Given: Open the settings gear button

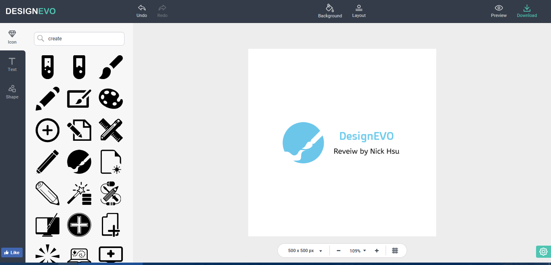Looking at the screenshot, I should (x=543, y=251).
